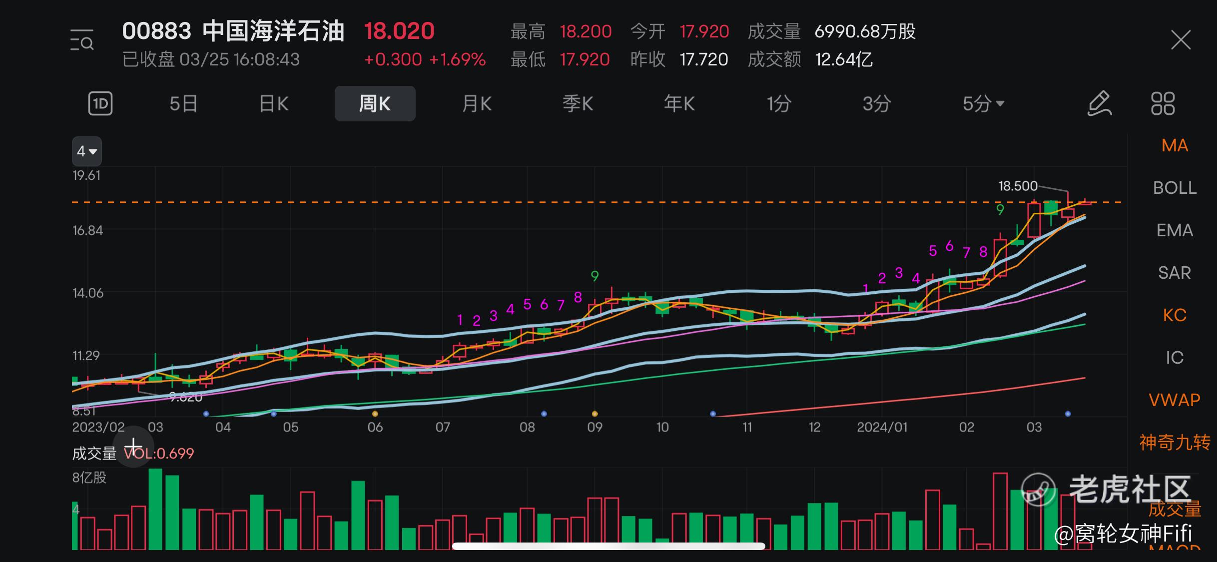Toggle the MA indicator
This screenshot has width=1217, height=562.
[x=1175, y=145]
